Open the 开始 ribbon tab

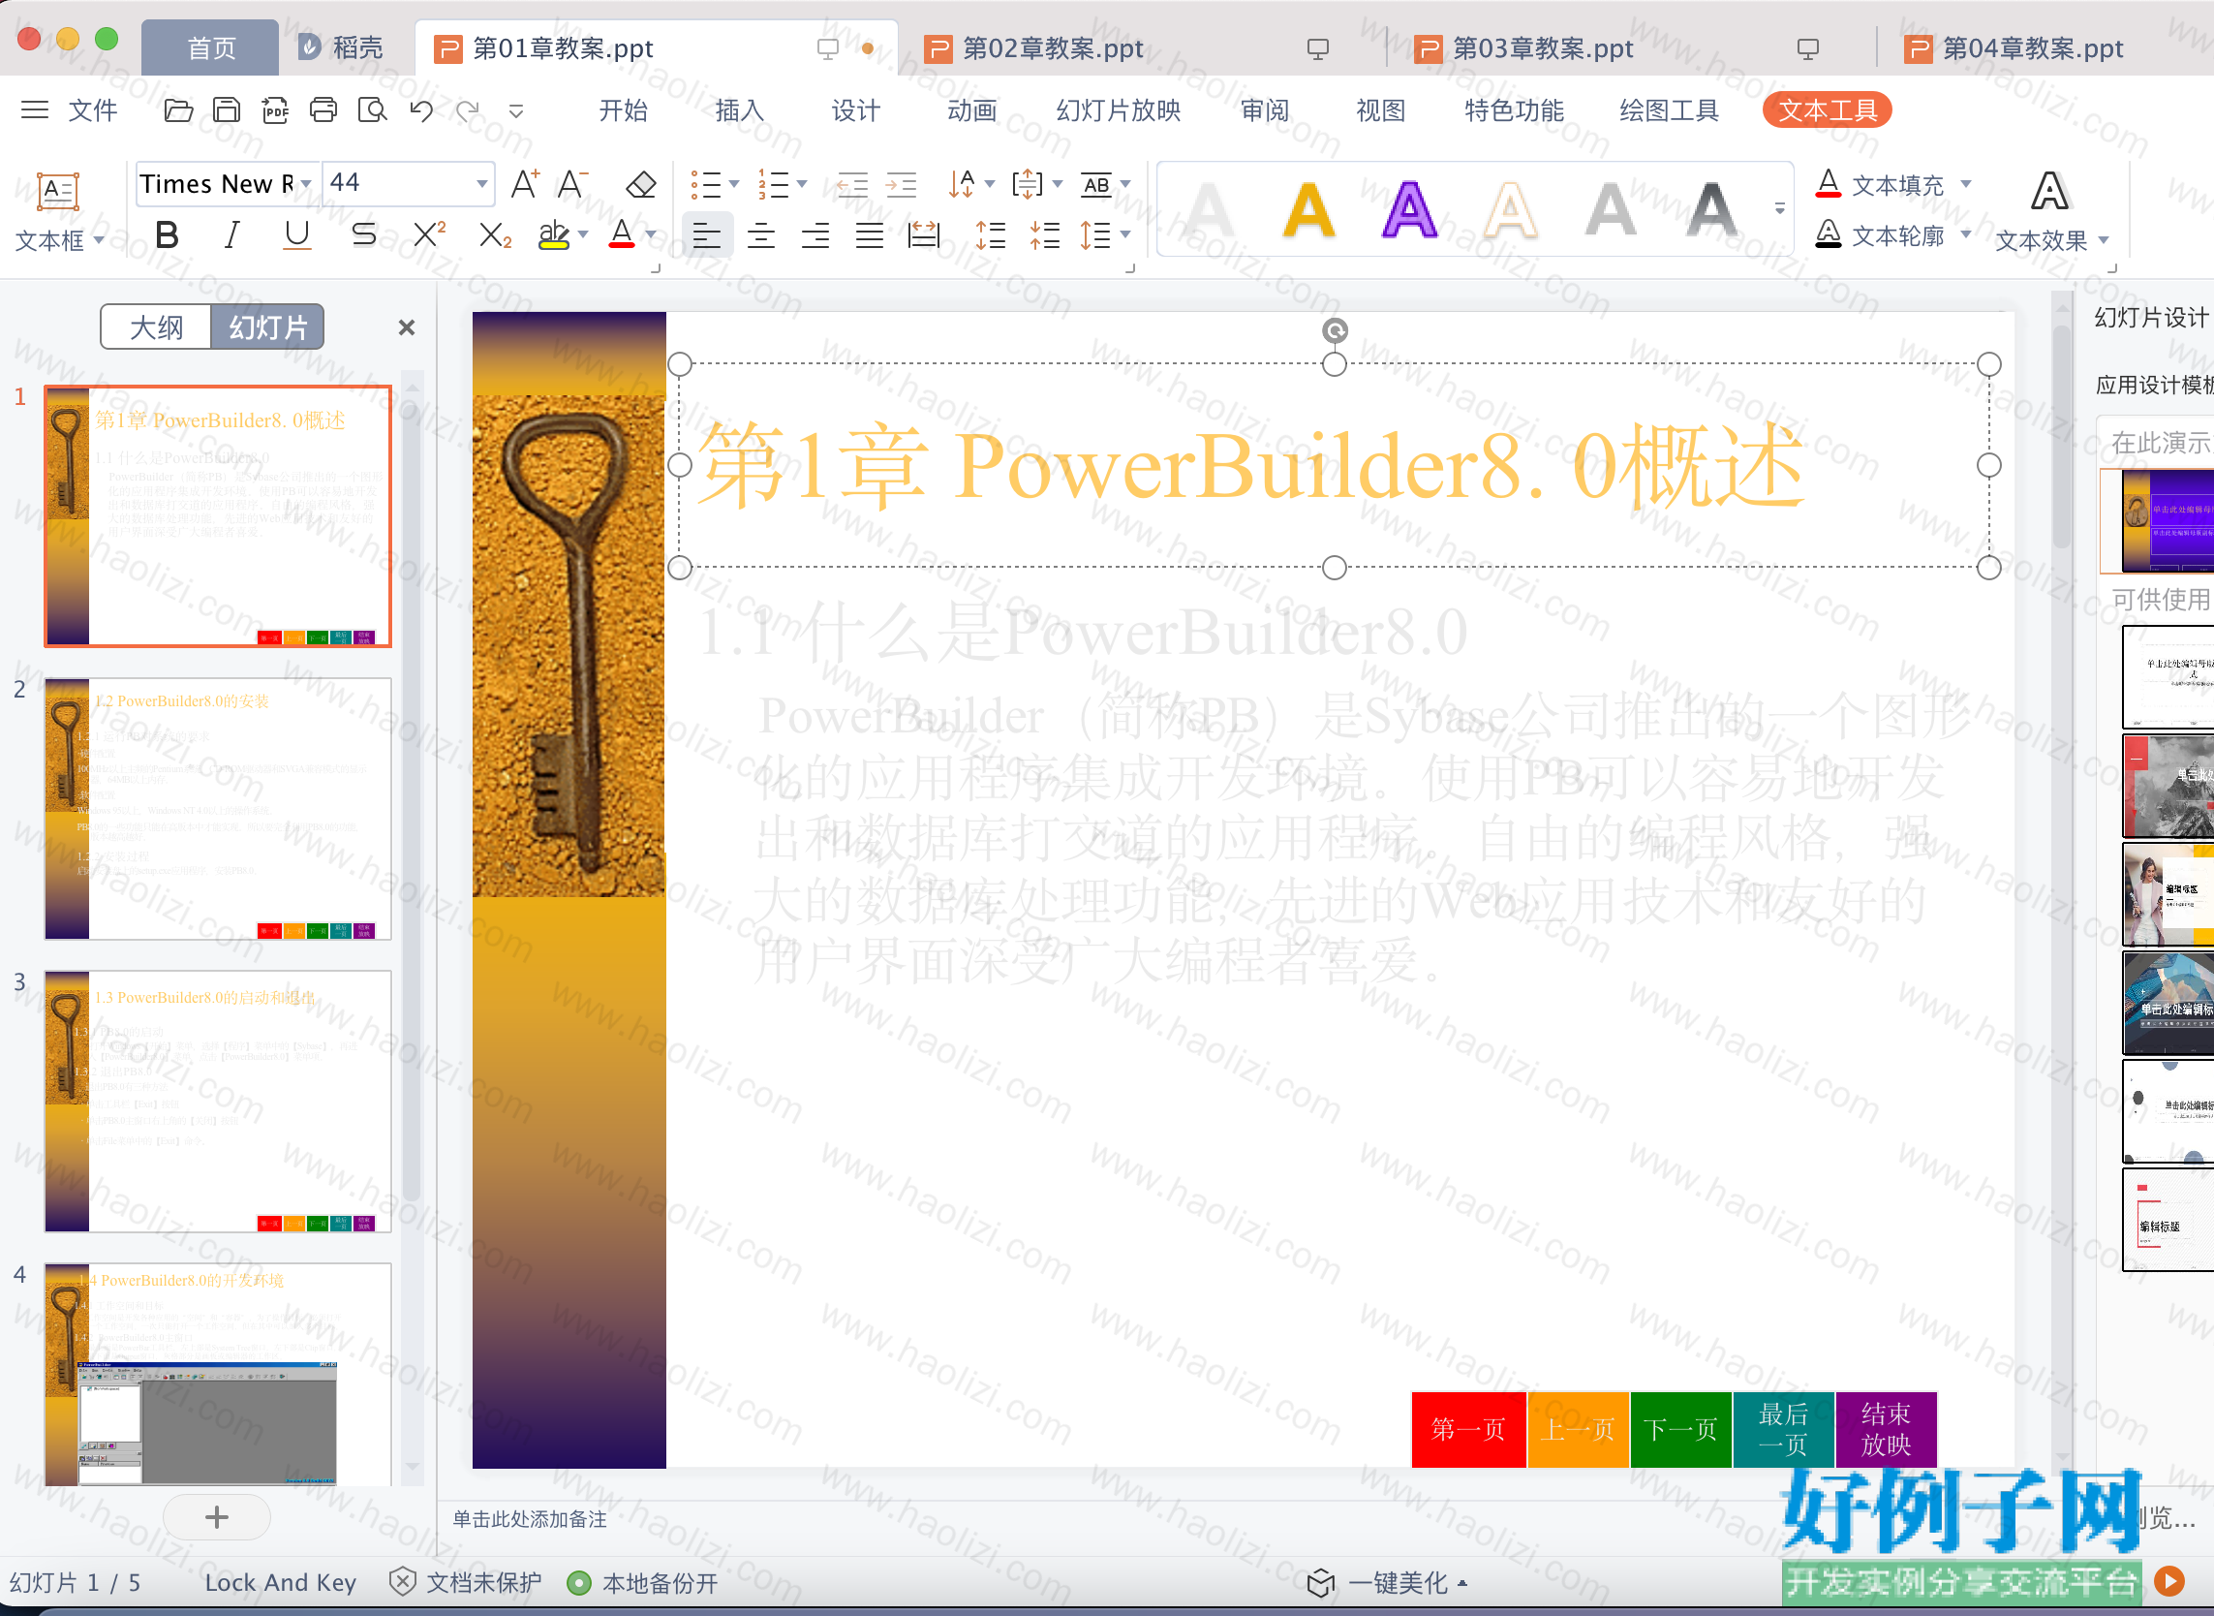tap(623, 110)
